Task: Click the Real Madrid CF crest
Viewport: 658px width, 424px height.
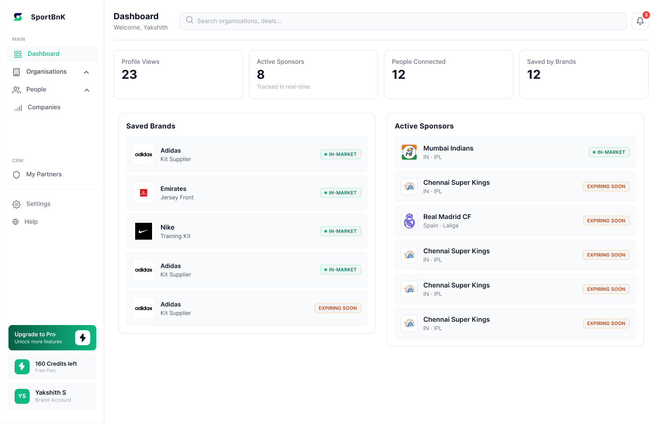Action: pos(409,220)
